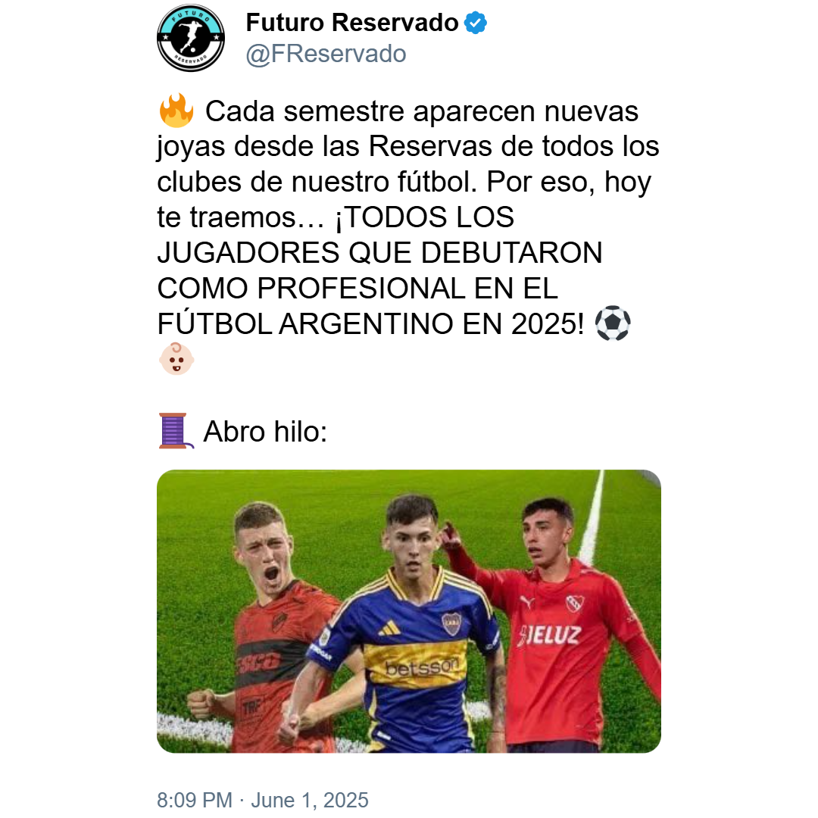Click the June 1, 2025 date

coord(310,800)
